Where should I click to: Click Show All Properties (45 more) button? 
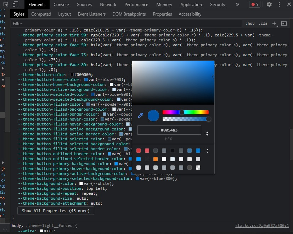(x=56, y=211)
